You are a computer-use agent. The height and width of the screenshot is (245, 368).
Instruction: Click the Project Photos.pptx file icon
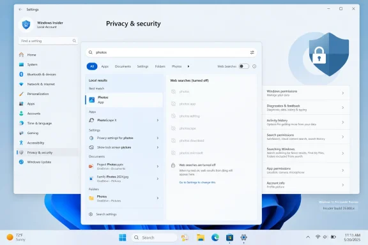pos(91,167)
